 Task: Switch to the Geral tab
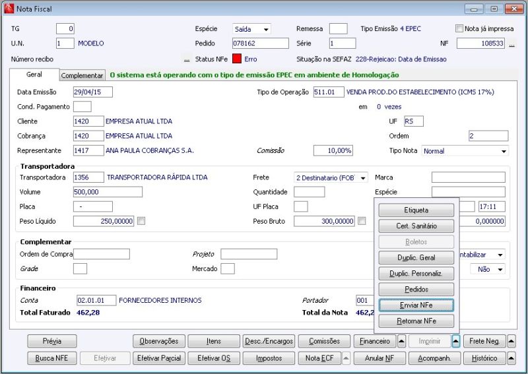tap(34, 75)
